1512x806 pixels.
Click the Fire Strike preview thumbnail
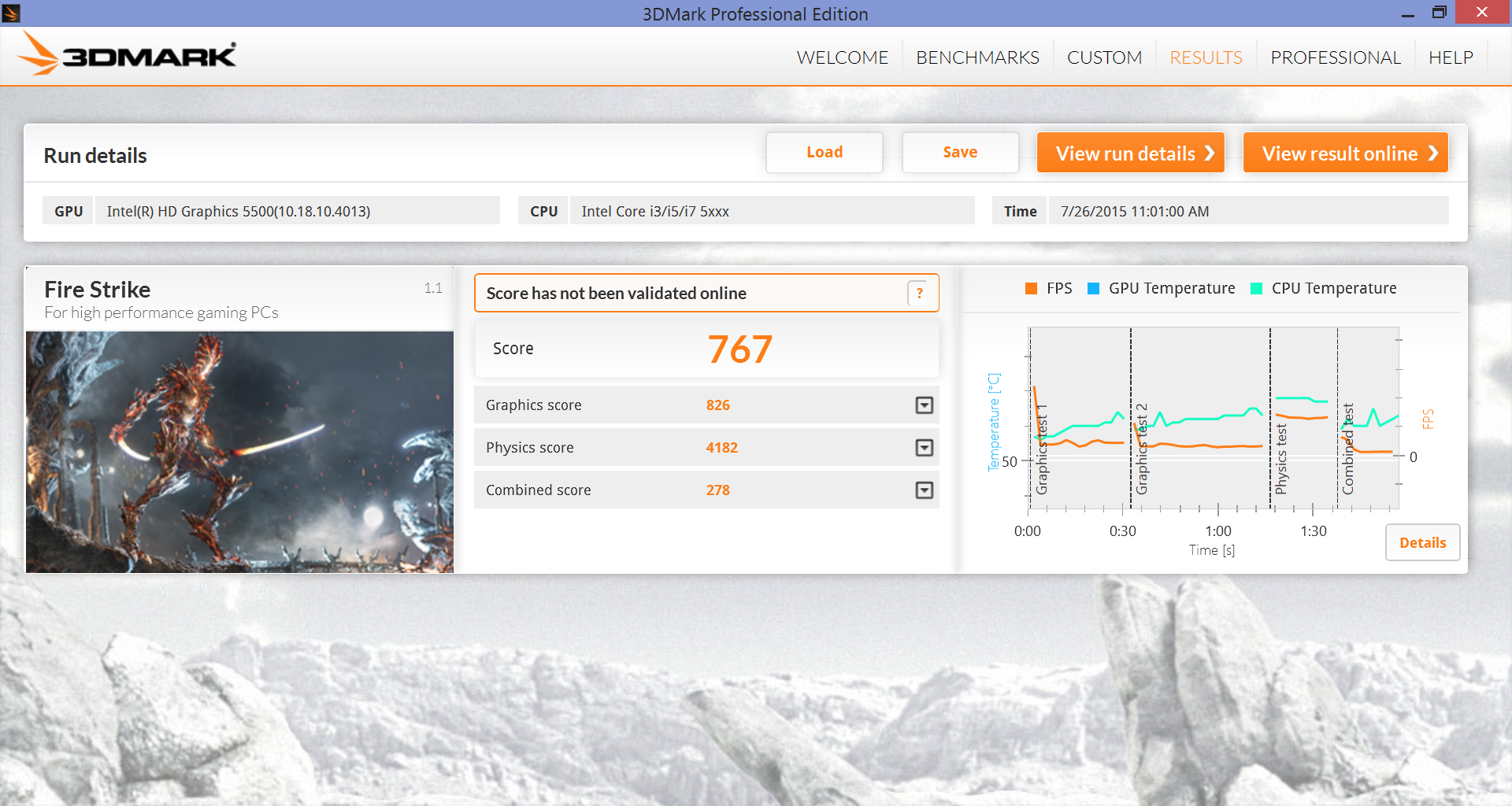[x=239, y=452]
